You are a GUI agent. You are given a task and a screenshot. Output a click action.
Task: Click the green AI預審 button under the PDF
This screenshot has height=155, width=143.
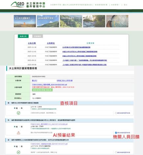[x=42, y=90]
